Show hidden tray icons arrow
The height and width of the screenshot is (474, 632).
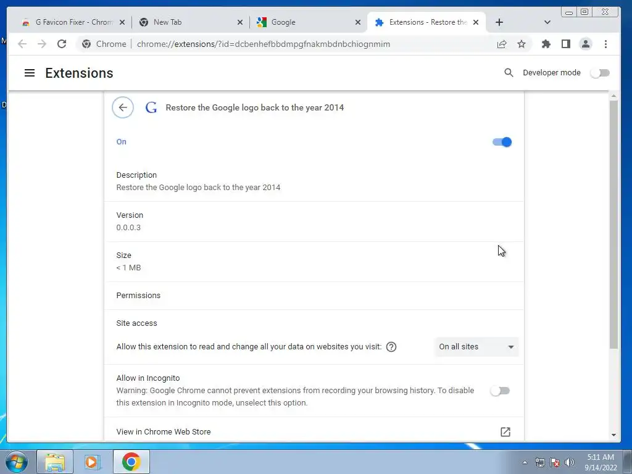coord(525,462)
